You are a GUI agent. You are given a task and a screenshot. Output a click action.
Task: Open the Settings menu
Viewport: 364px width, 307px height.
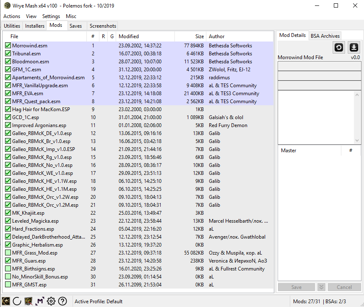click(51, 16)
